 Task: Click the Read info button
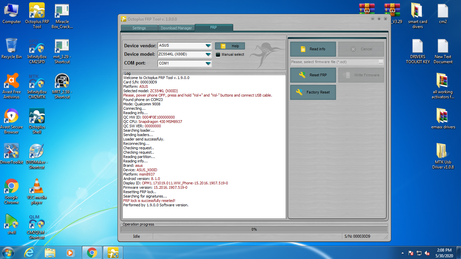[x=313, y=49]
